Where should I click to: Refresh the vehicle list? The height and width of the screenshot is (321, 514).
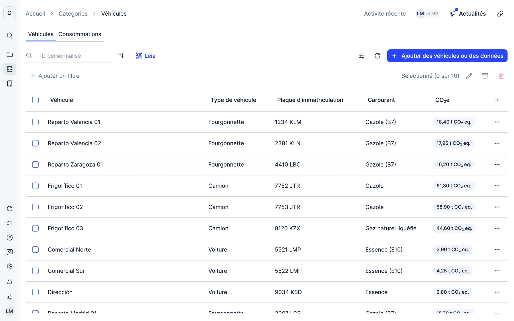tap(377, 56)
